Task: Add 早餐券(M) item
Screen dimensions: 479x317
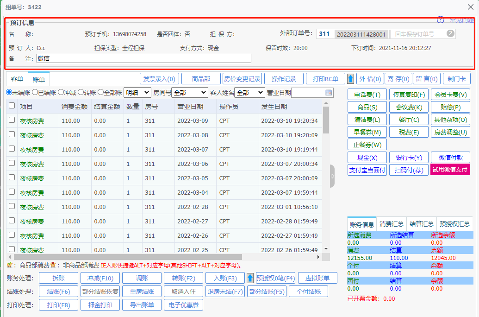Action: pos(367,132)
